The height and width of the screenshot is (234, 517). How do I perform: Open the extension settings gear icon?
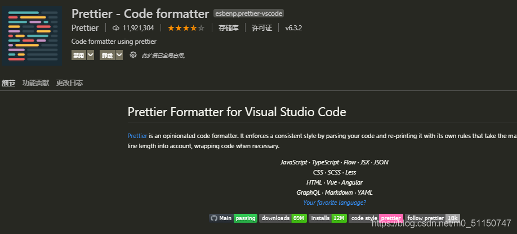click(133, 55)
